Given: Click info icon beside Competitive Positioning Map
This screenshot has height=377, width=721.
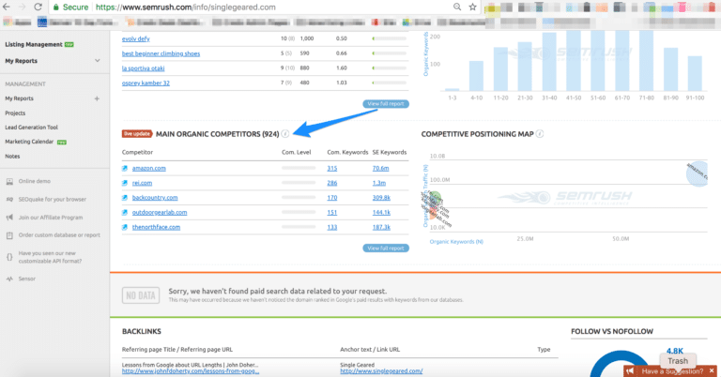Looking at the screenshot, I should coord(540,133).
